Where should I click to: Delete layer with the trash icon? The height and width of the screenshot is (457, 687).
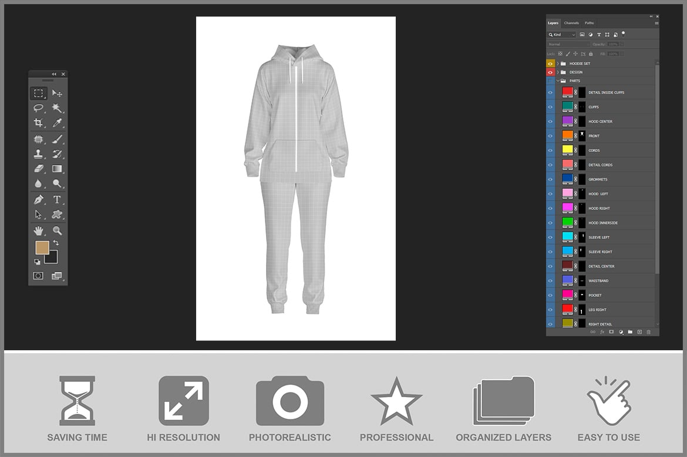click(649, 332)
